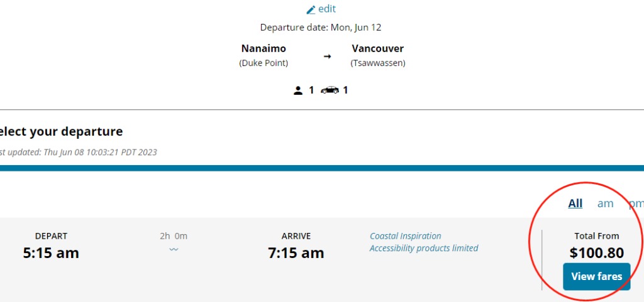Switch to the am departures tab

(x=605, y=203)
